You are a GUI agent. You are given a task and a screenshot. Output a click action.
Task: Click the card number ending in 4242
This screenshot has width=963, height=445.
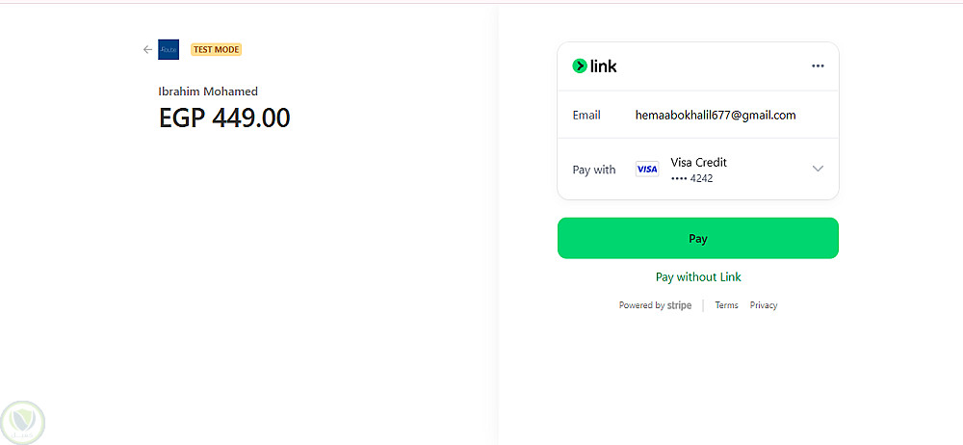coord(691,178)
